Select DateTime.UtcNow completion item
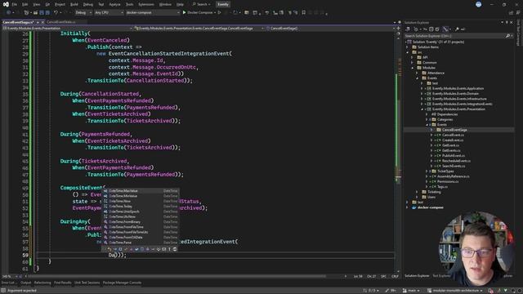The width and height of the screenshot is (523, 294). [x=141, y=216]
